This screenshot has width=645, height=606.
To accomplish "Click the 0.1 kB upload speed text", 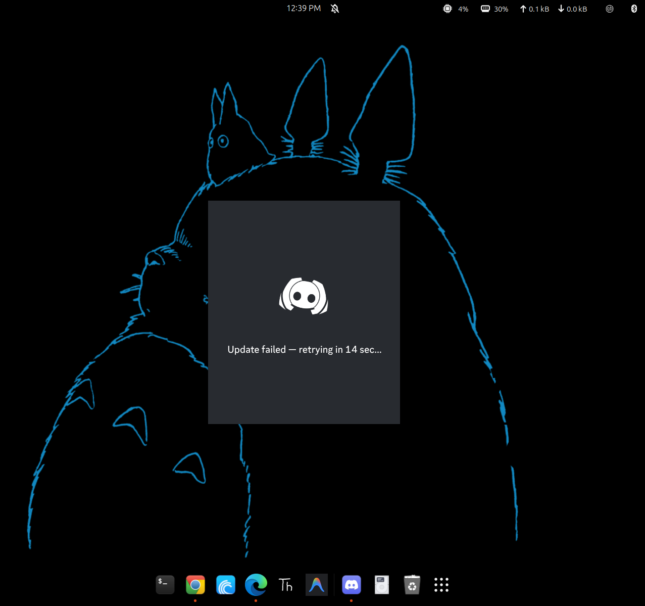I will click(539, 9).
